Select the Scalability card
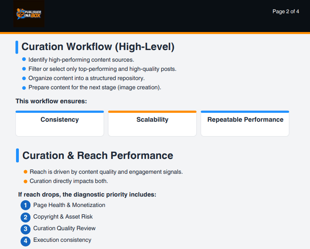Image resolution: width=310 pixels, height=249 pixels. click(152, 124)
